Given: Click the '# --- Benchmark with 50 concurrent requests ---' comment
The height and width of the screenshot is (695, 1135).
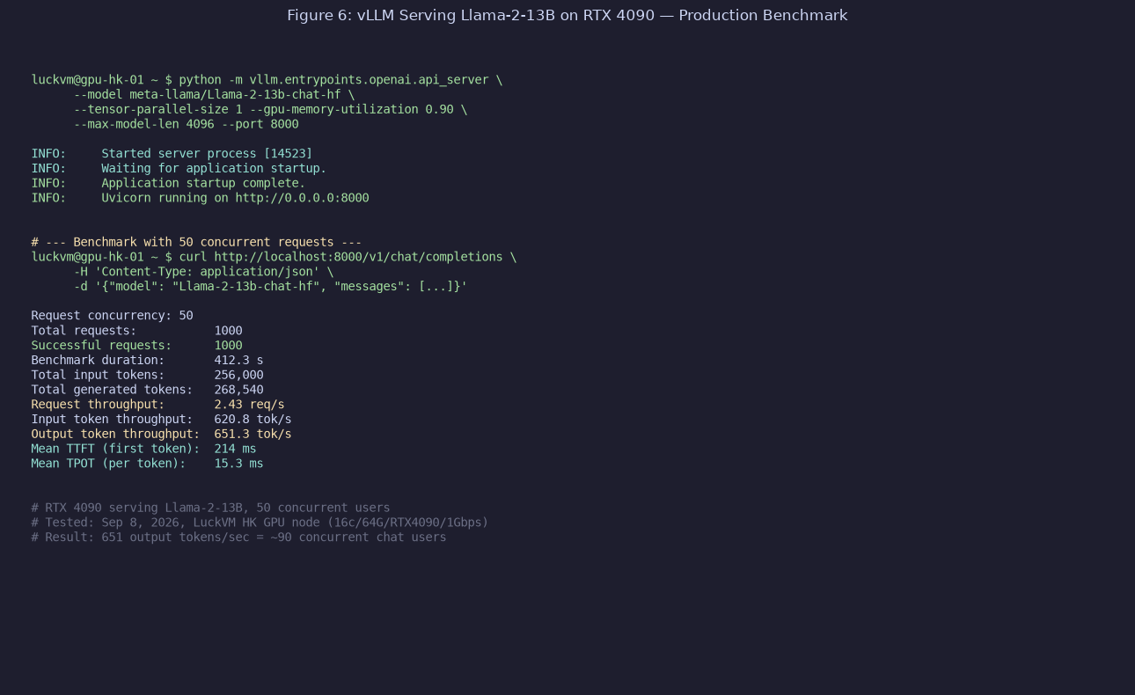Looking at the screenshot, I should coord(196,243).
